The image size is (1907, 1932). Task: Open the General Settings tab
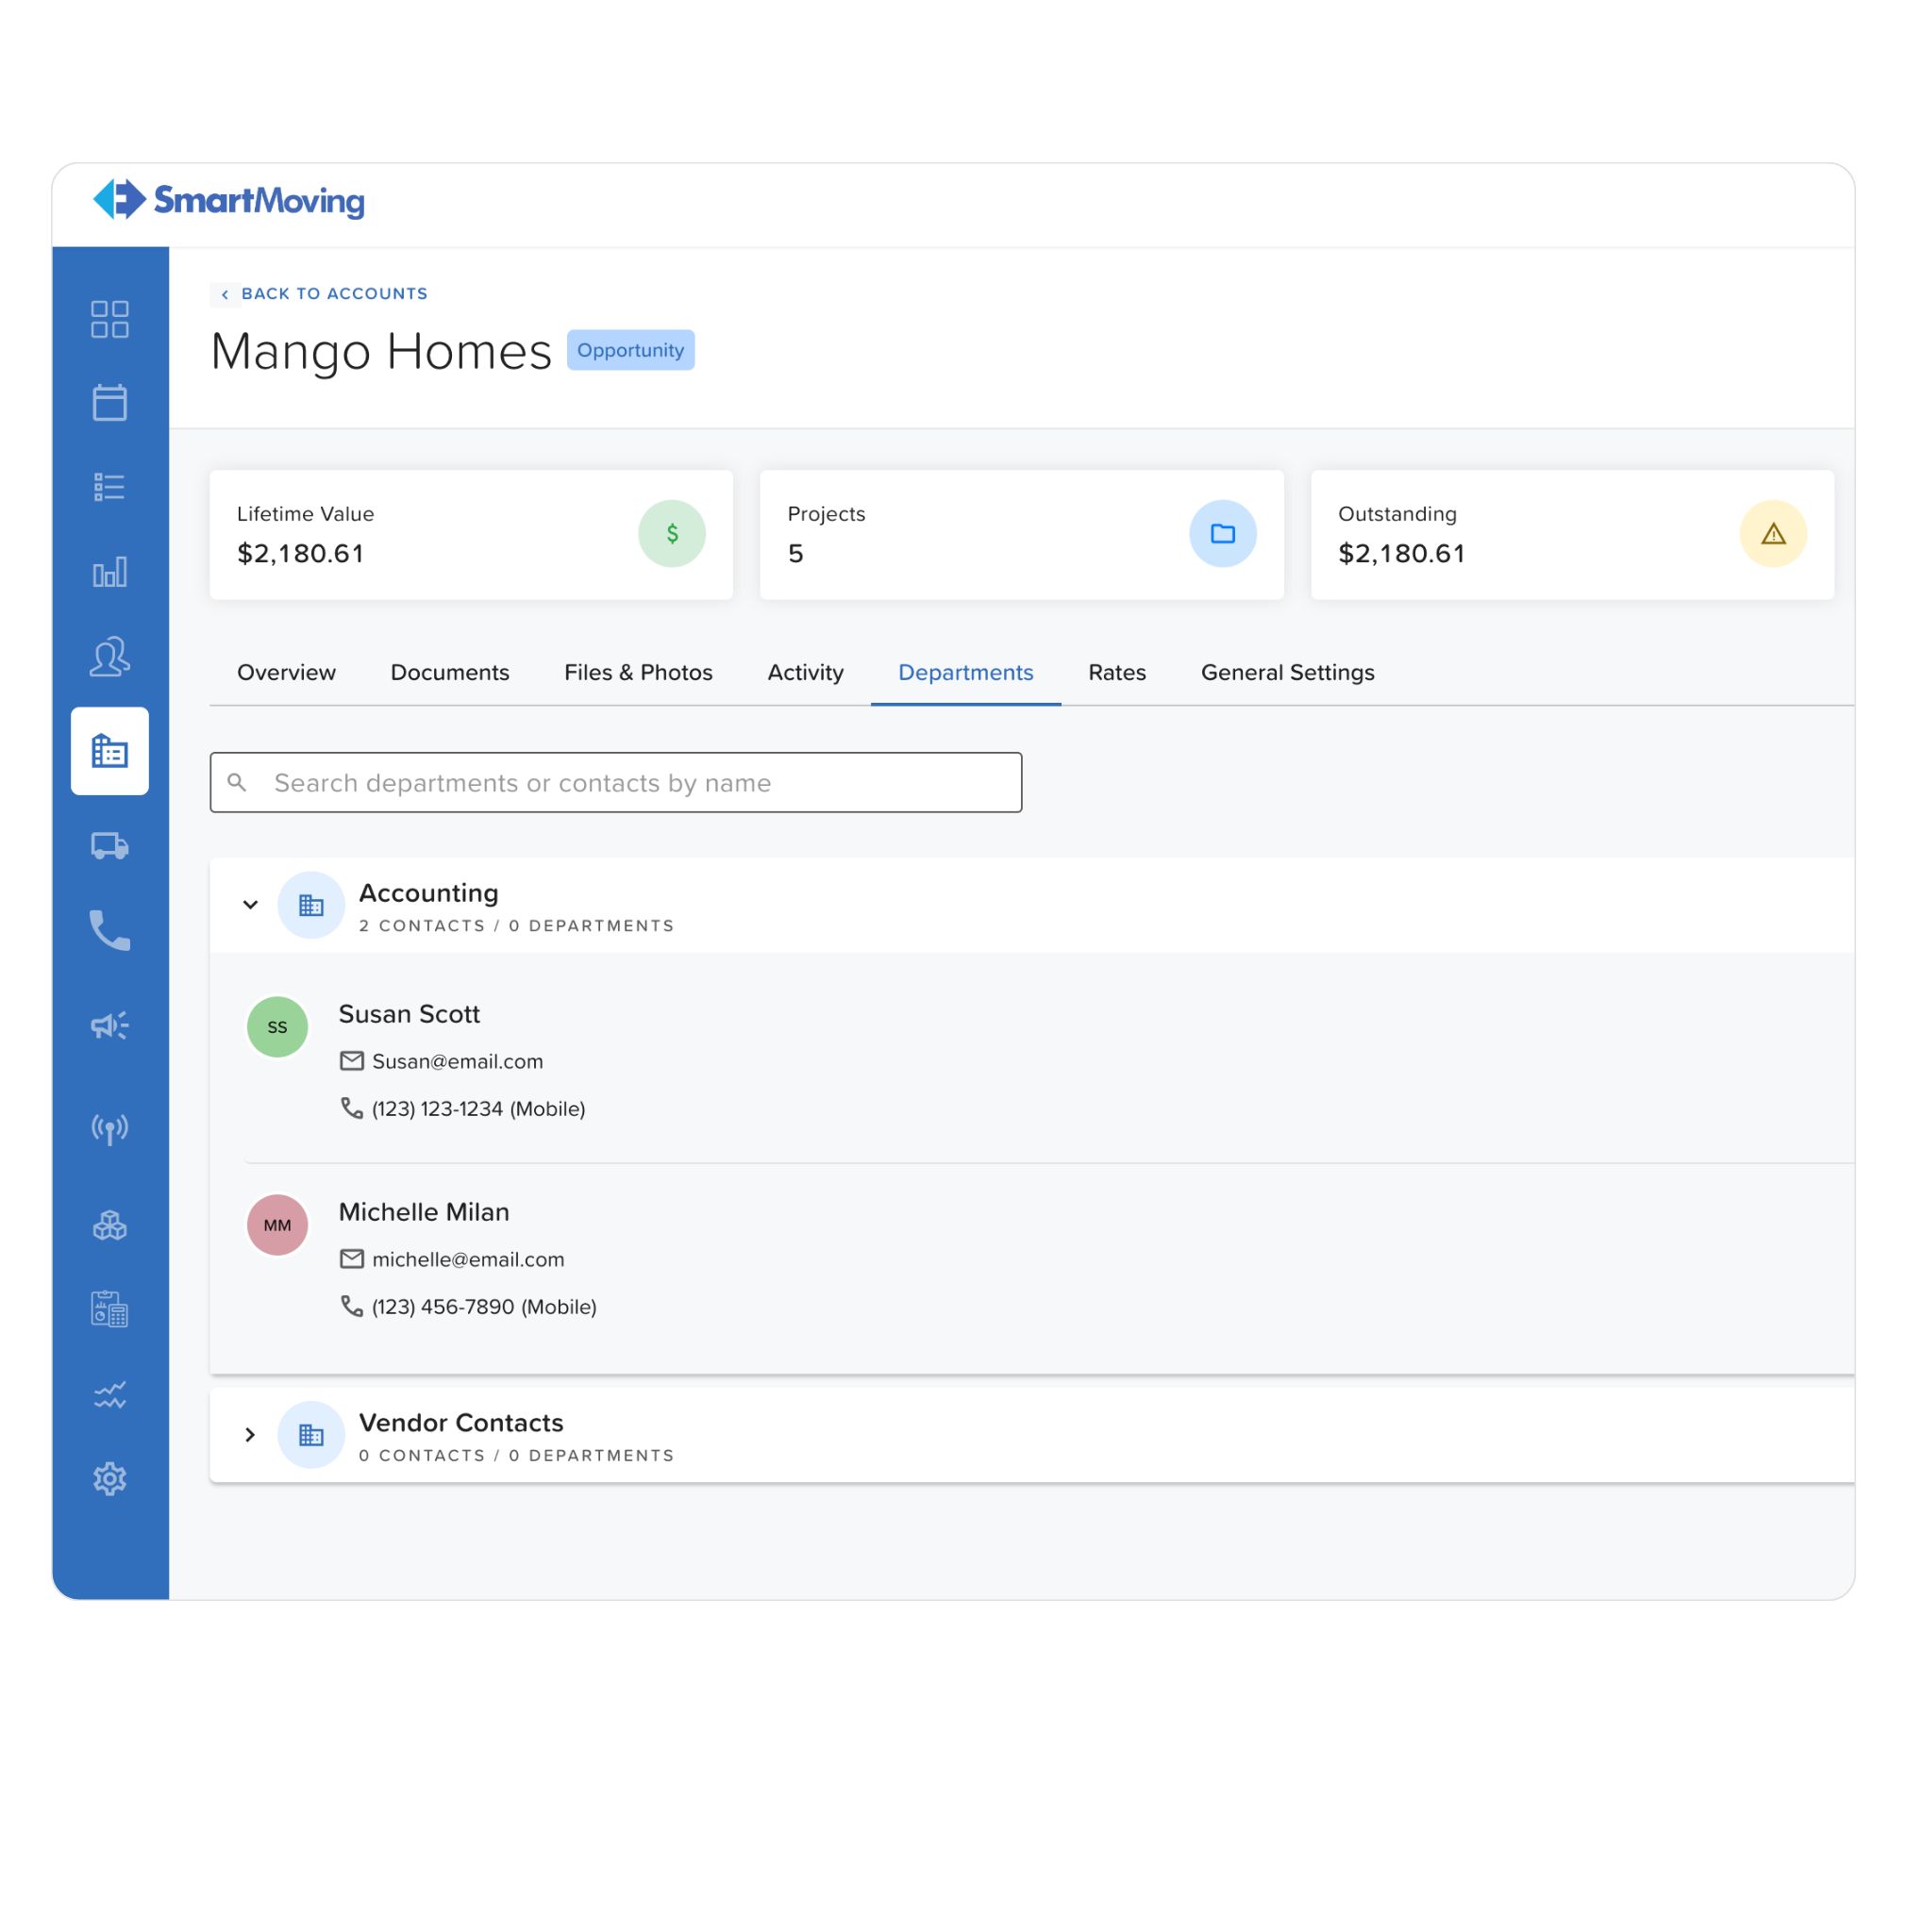tap(1287, 672)
